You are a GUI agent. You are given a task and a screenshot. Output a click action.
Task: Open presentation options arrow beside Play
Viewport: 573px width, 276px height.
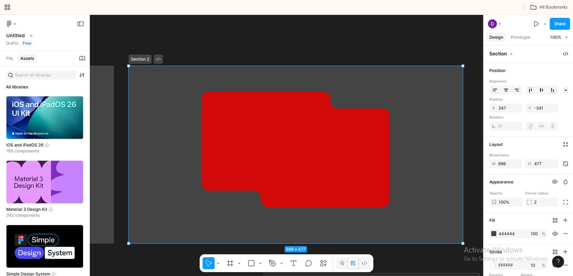point(545,24)
